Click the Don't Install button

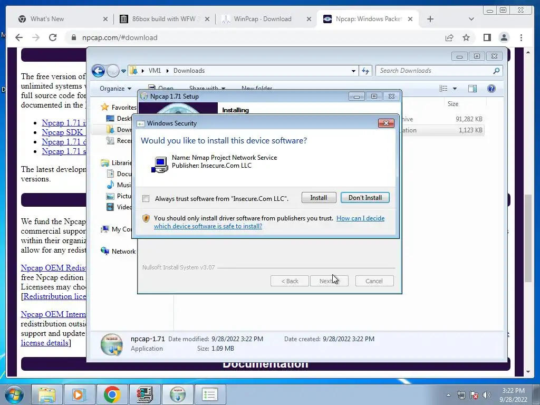click(365, 198)
